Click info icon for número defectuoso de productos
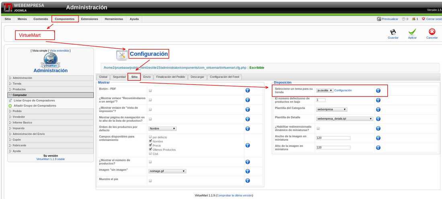 click(x=378, y=100)
